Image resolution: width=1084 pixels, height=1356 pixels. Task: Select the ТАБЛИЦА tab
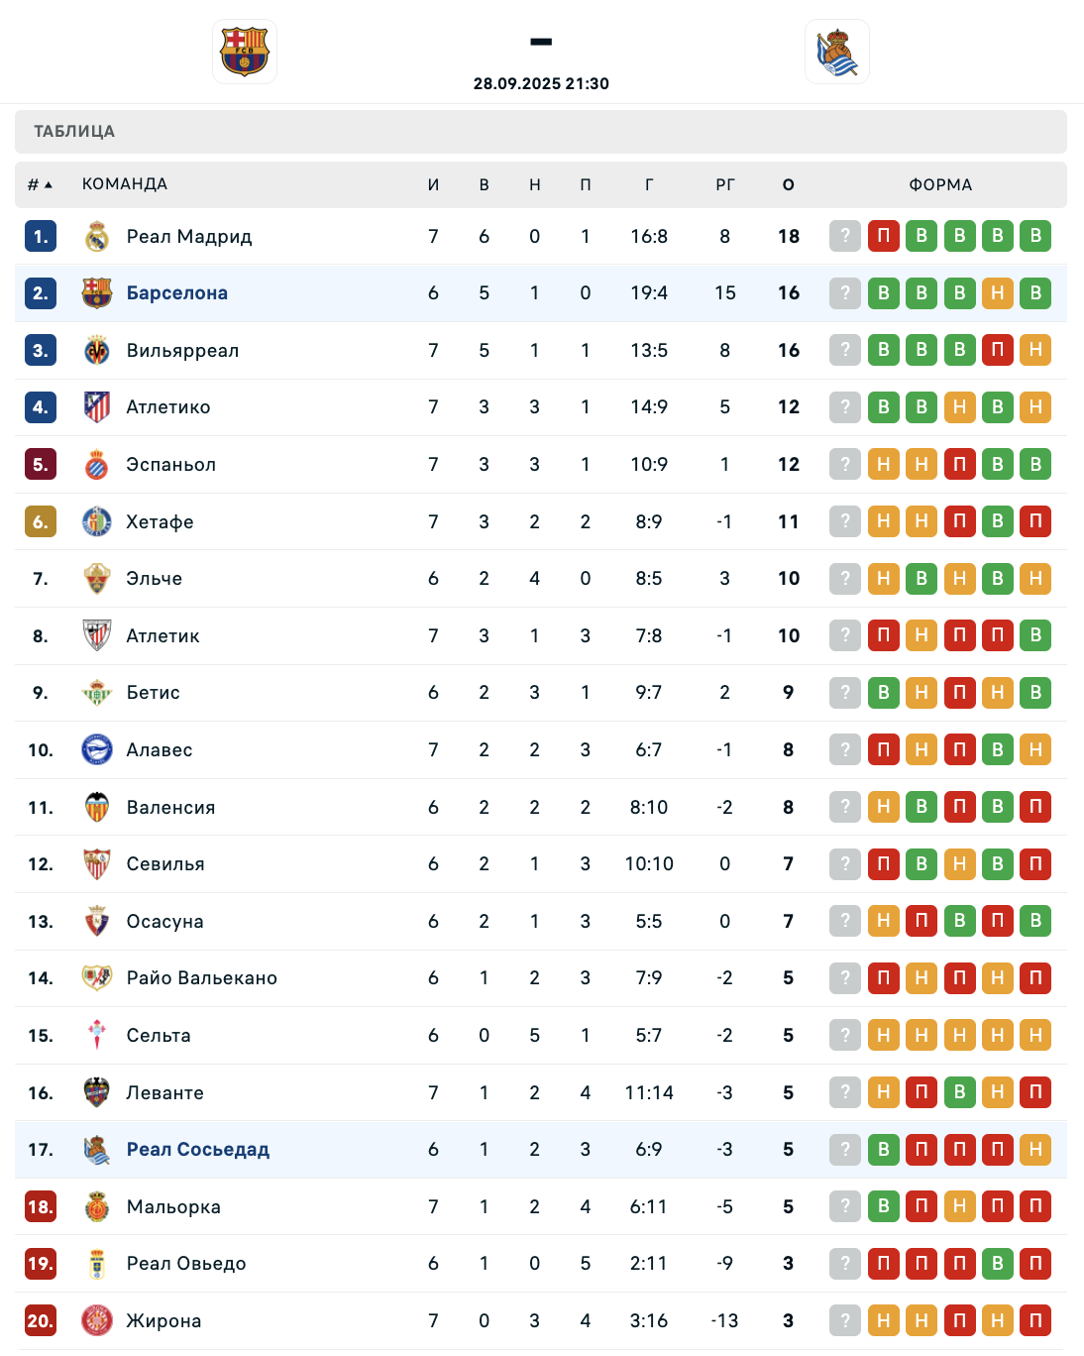point(74,131)
